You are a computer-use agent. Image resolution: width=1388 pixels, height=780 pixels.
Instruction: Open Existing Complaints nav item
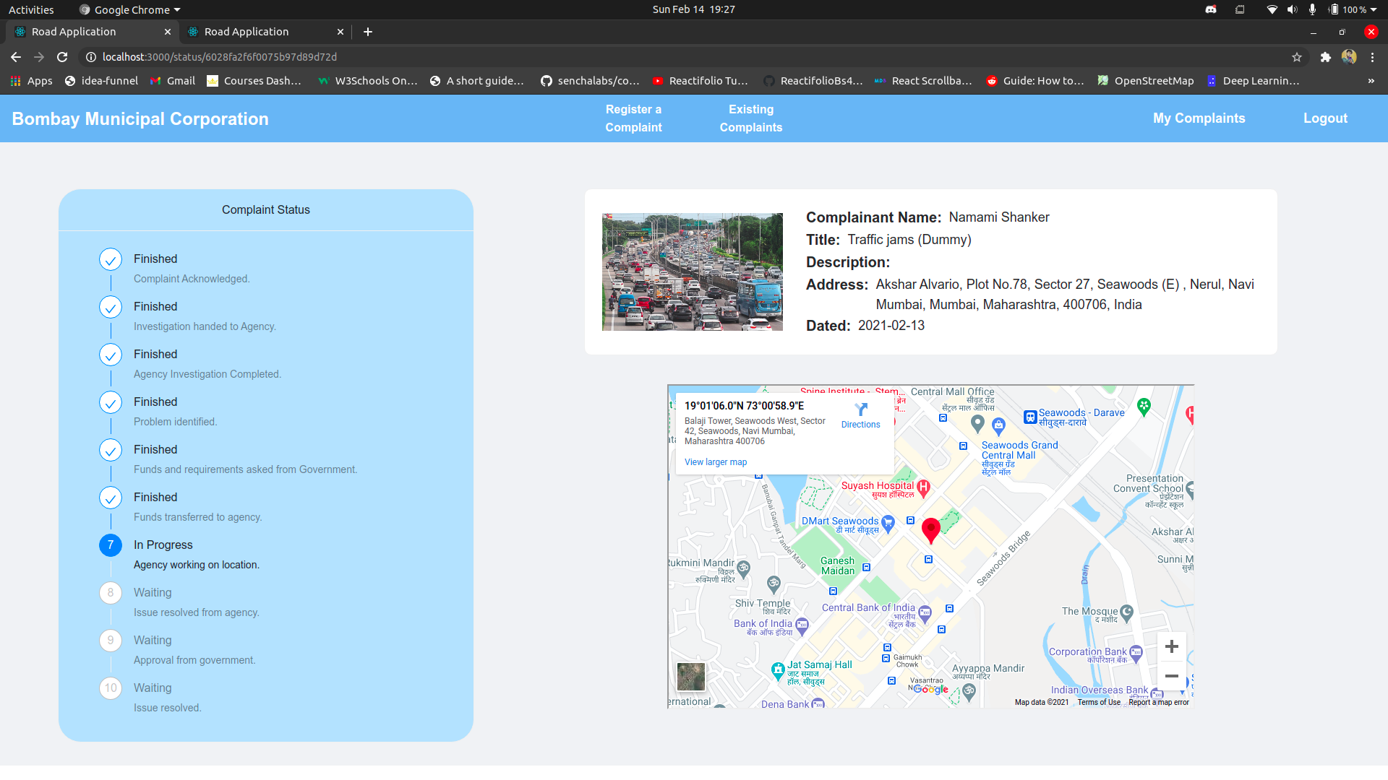750,118
